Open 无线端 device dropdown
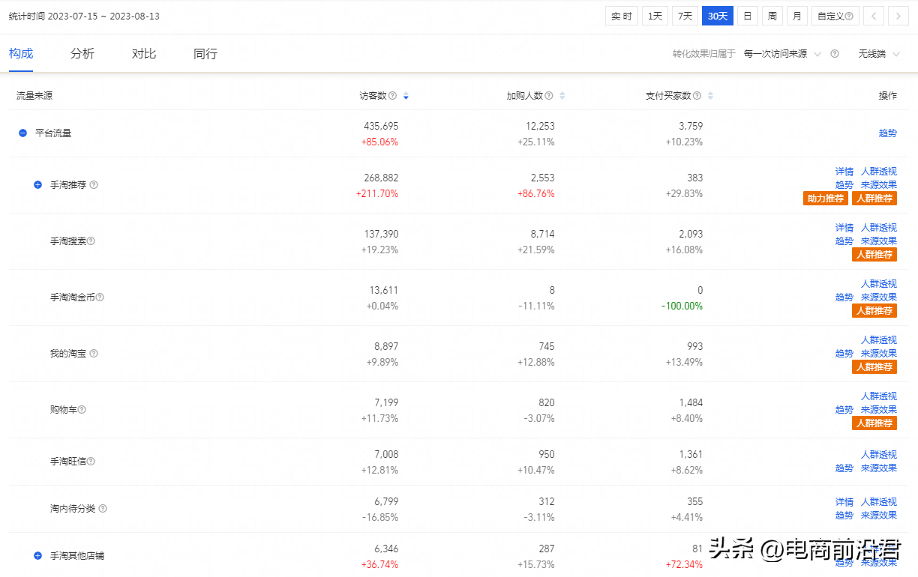 879,54
